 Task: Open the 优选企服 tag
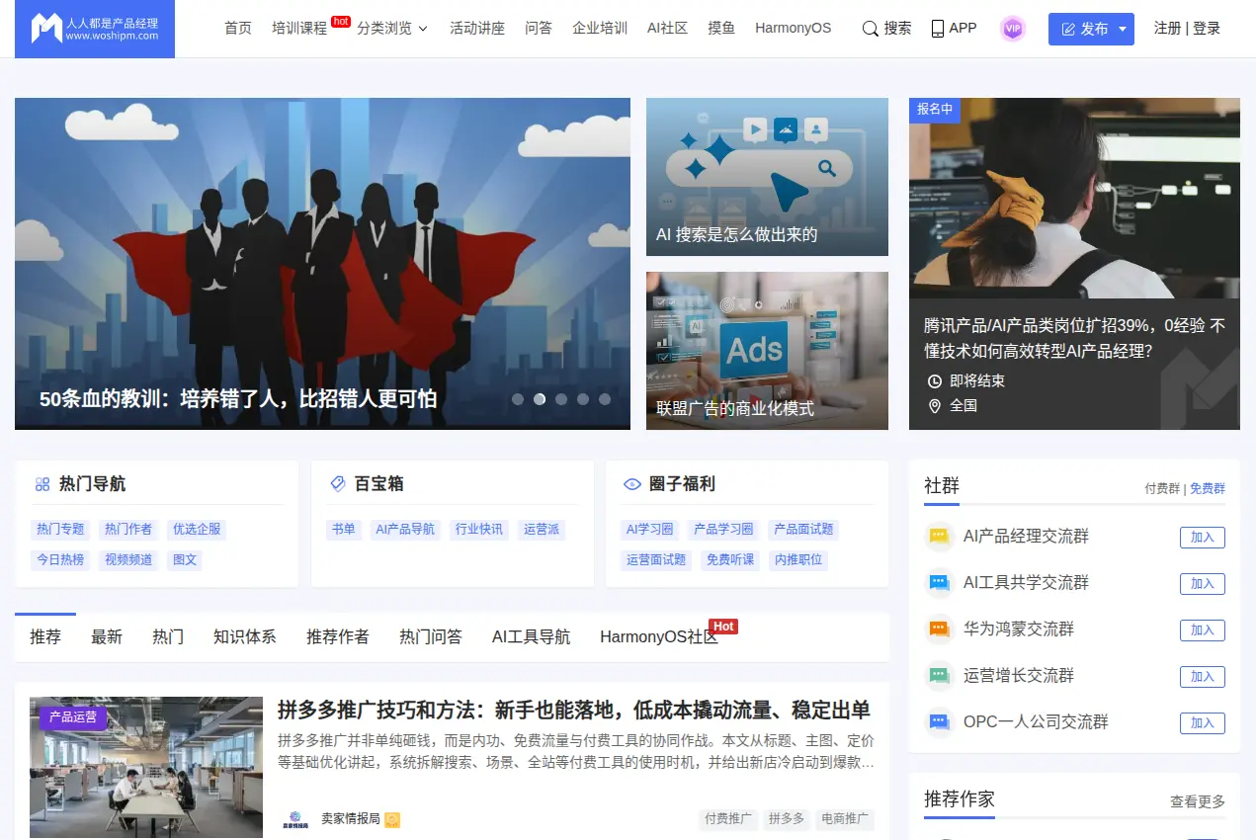tap(197, 529)
